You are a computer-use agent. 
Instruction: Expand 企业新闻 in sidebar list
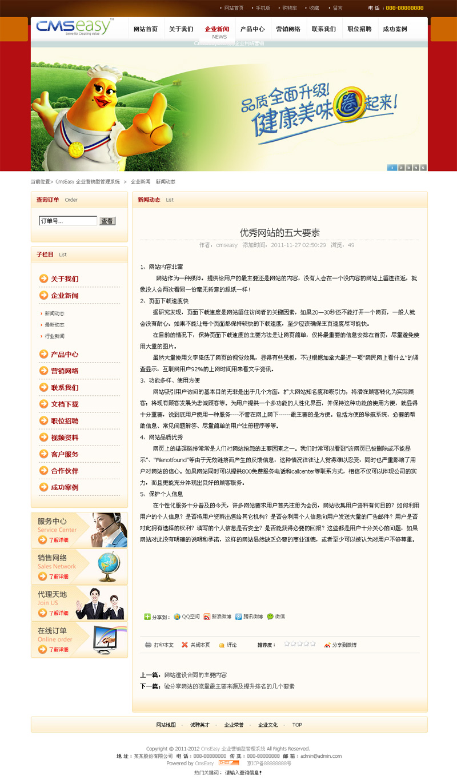65,296
